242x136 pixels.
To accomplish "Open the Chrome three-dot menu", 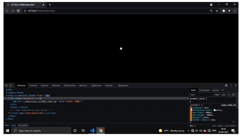I will coord(235,11).
